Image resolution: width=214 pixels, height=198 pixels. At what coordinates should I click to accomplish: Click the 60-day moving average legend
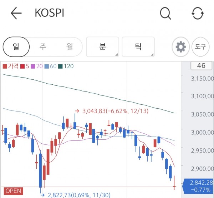point(51,66)
